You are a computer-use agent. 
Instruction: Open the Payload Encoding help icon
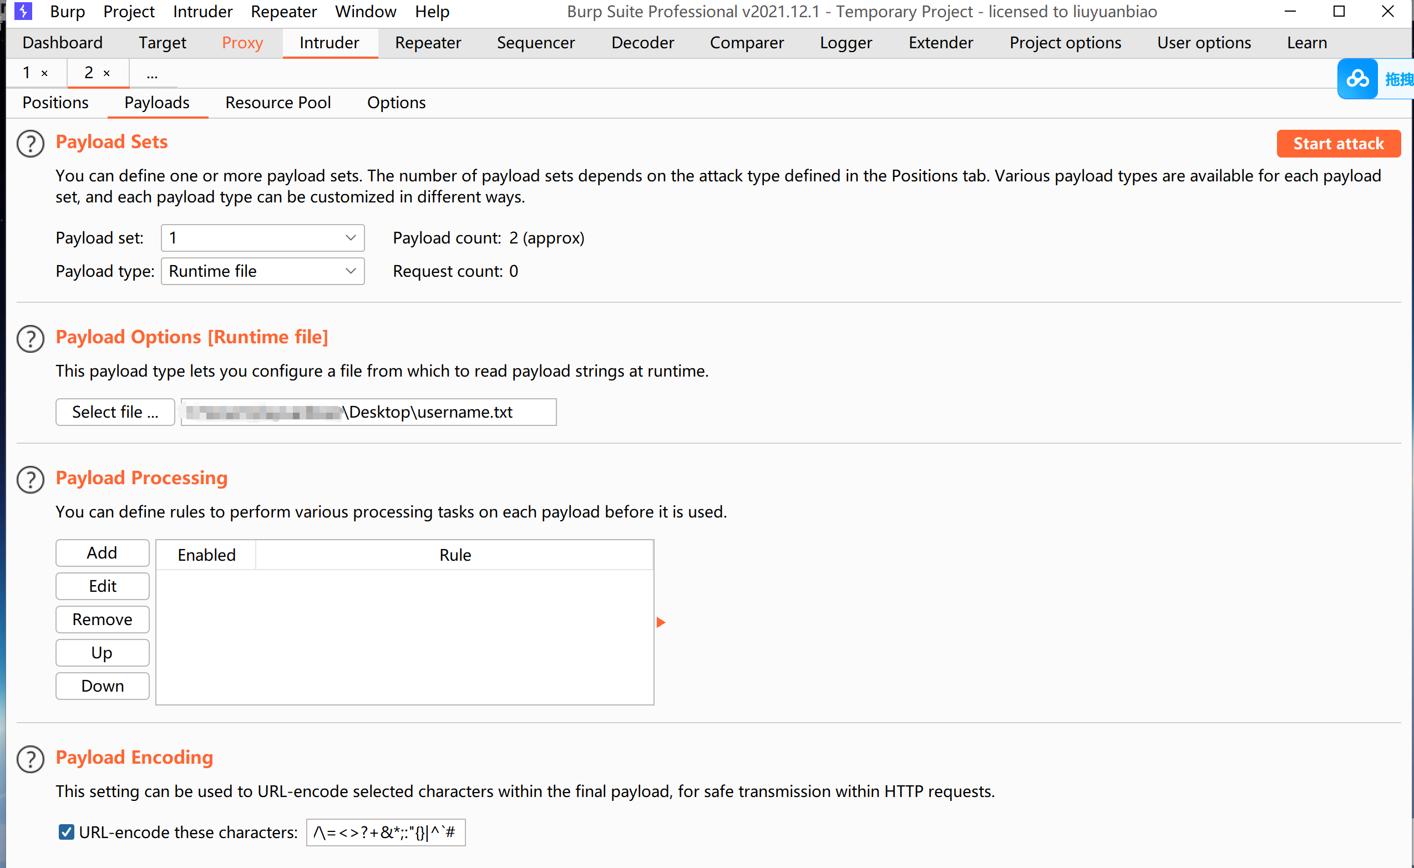coord(31,759)
